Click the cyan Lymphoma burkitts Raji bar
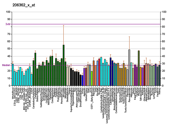This screenshot has height=125, width=172. [101, 71]
